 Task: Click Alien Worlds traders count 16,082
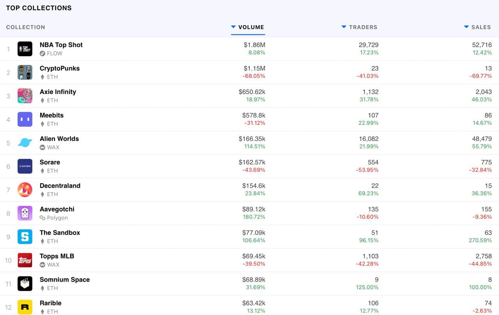click(369, 139)
